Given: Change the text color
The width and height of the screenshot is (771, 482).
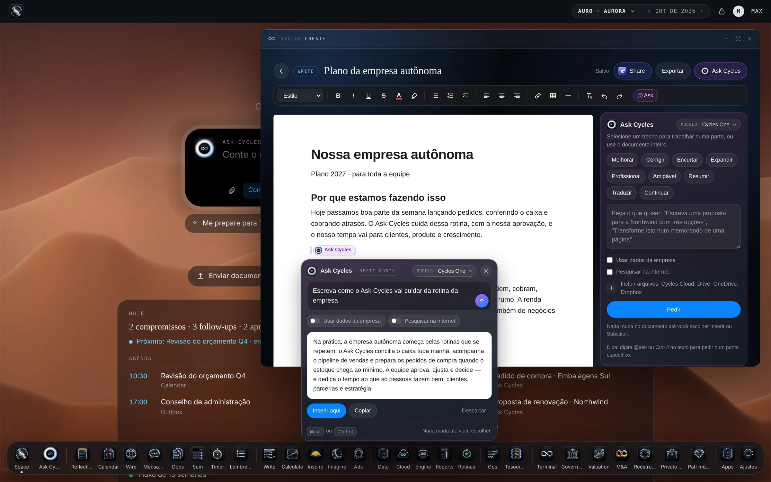Looking at the screenshot, I should click(399, 96).
